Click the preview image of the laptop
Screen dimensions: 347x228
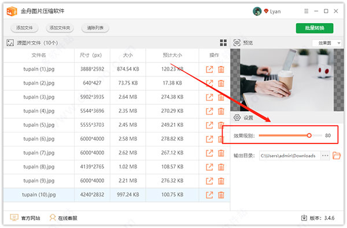(x=287, y=80)
